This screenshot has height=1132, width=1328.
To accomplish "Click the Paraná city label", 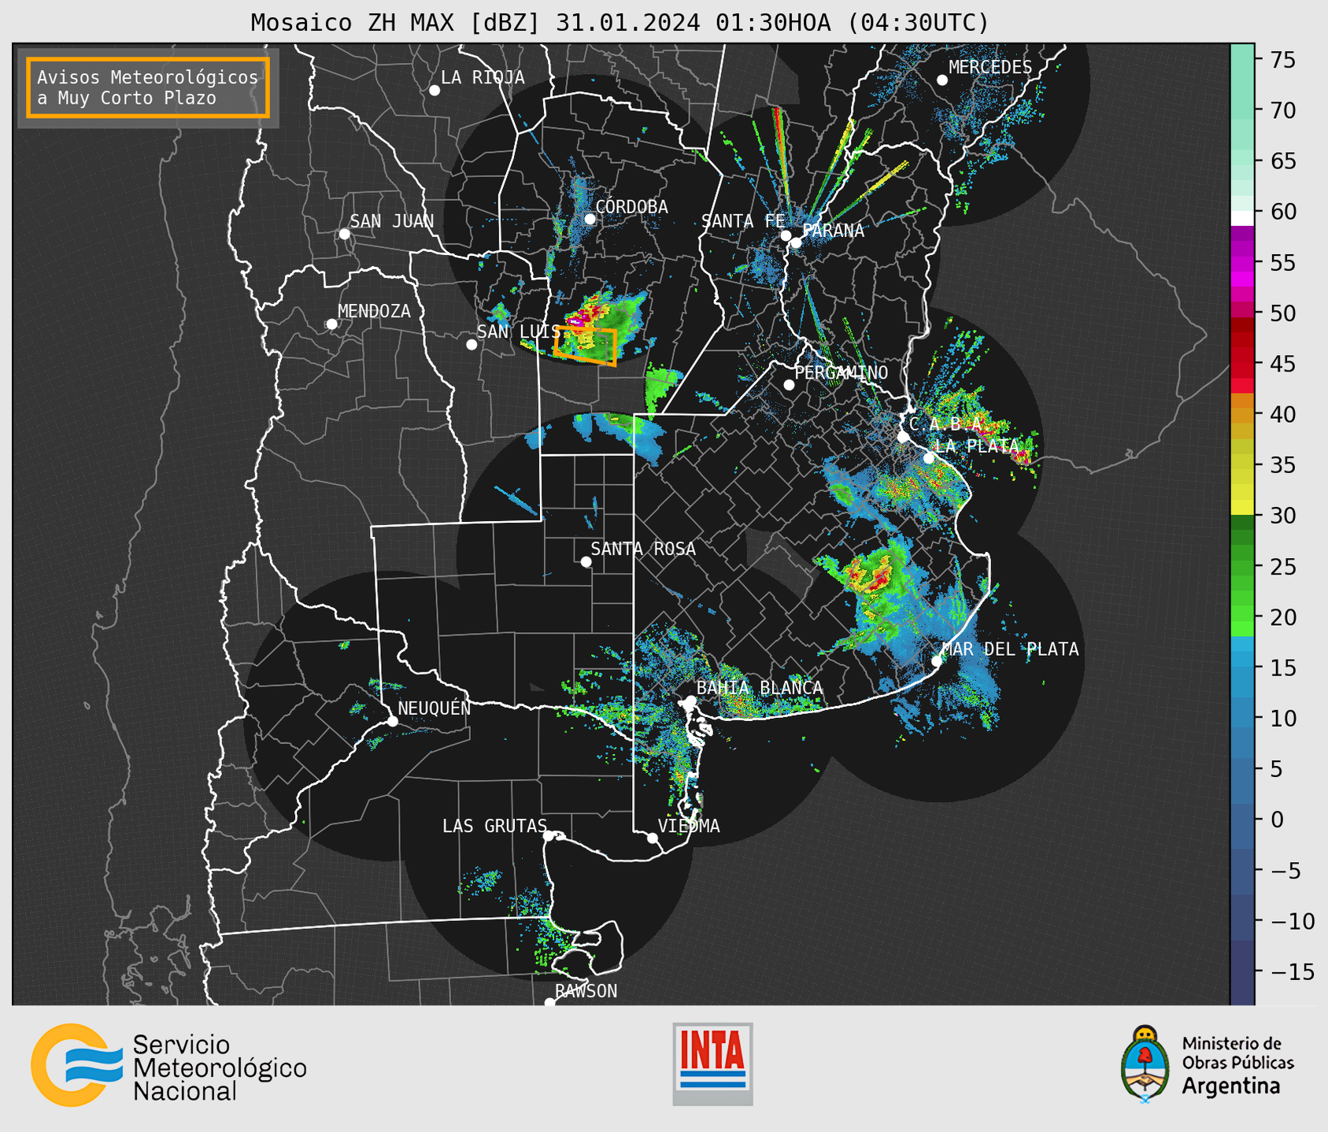I will tap(833, 231).
